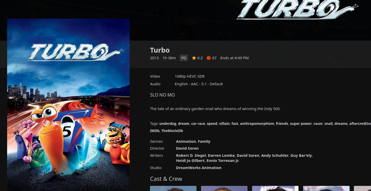The width and height of the screenshot is (371, 191).
Task: Open the 'super power' tag link
Action: coord(301,124)
